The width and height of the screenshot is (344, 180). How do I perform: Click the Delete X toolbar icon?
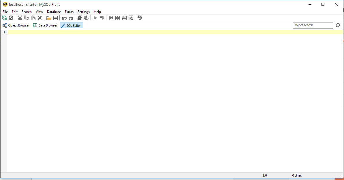pyautogui.click(x=40, y=18)
